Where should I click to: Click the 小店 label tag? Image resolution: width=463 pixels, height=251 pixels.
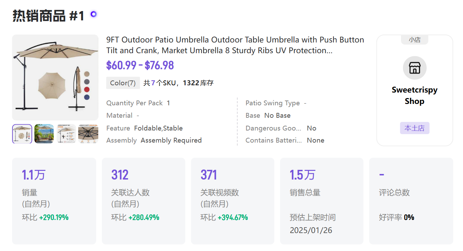[415, 40]
